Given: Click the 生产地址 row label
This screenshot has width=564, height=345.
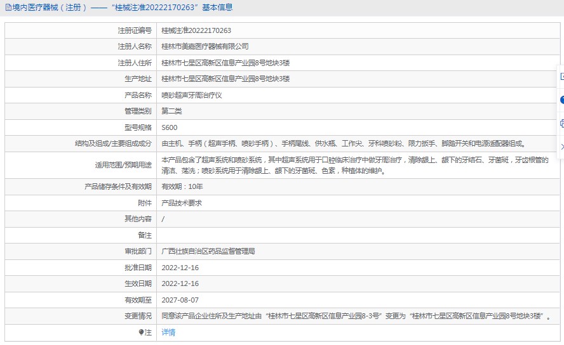Looking at the screenshot, I should point(138,79).
